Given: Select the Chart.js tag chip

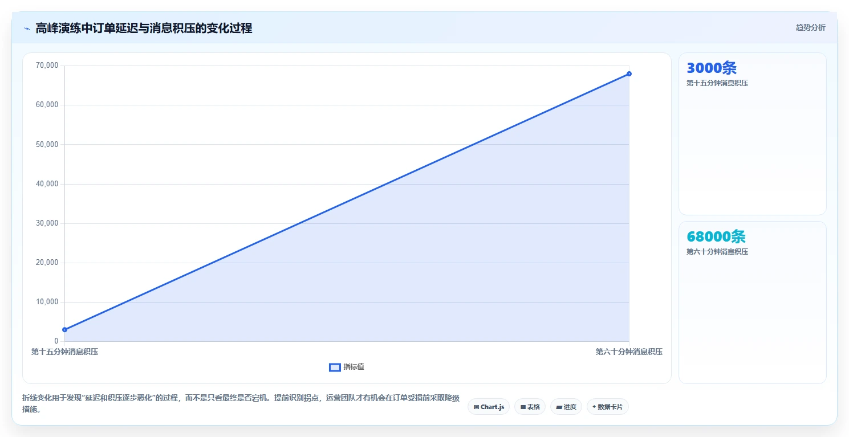Looking at the screenshot, I should coord(489,407).
